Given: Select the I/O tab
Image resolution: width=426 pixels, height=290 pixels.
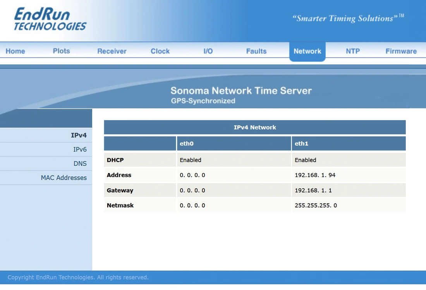Looking at the screenshot, I should click(208, 51).
